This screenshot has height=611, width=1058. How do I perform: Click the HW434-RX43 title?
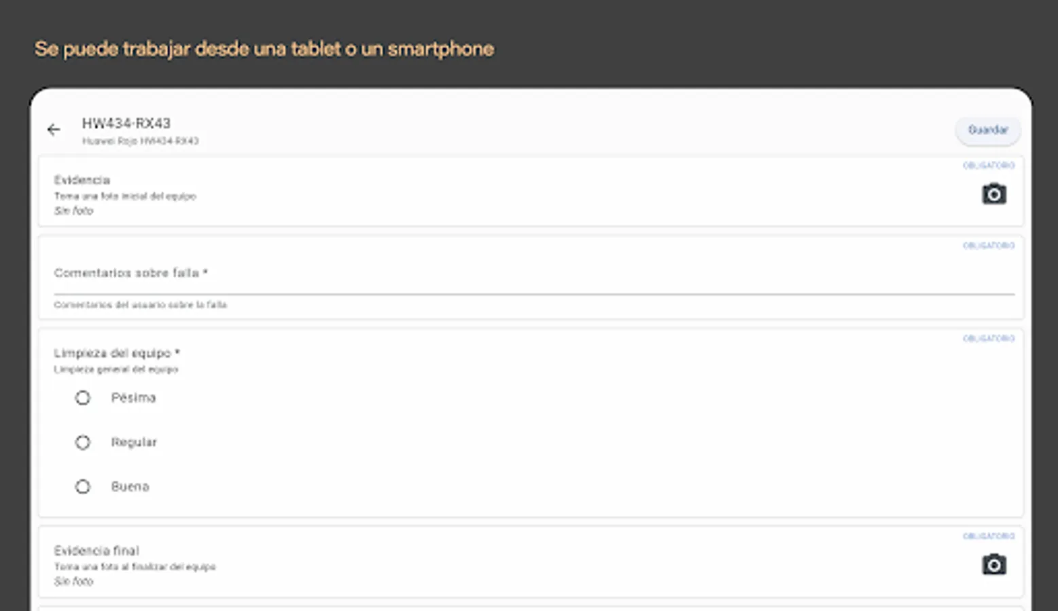tap(126, 123)
